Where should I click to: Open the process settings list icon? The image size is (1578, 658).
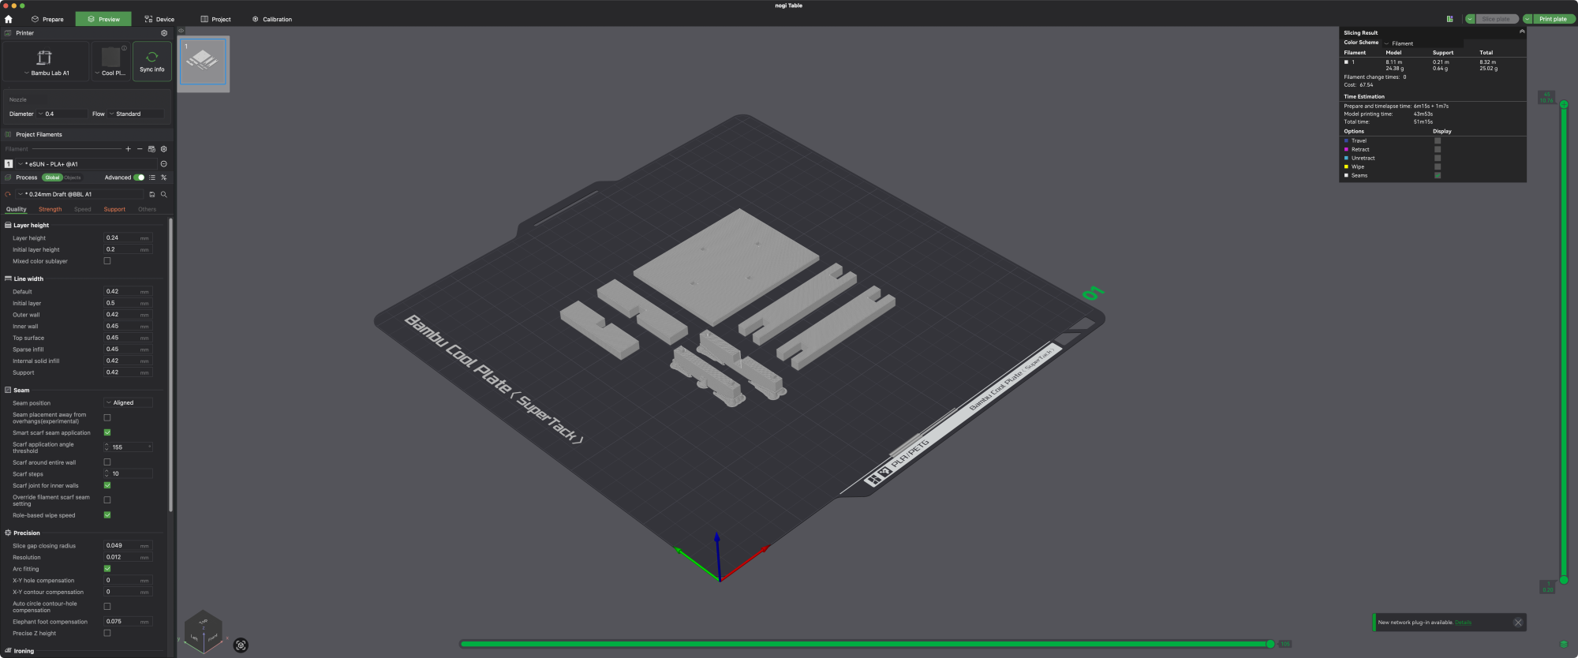coord(152,178)
